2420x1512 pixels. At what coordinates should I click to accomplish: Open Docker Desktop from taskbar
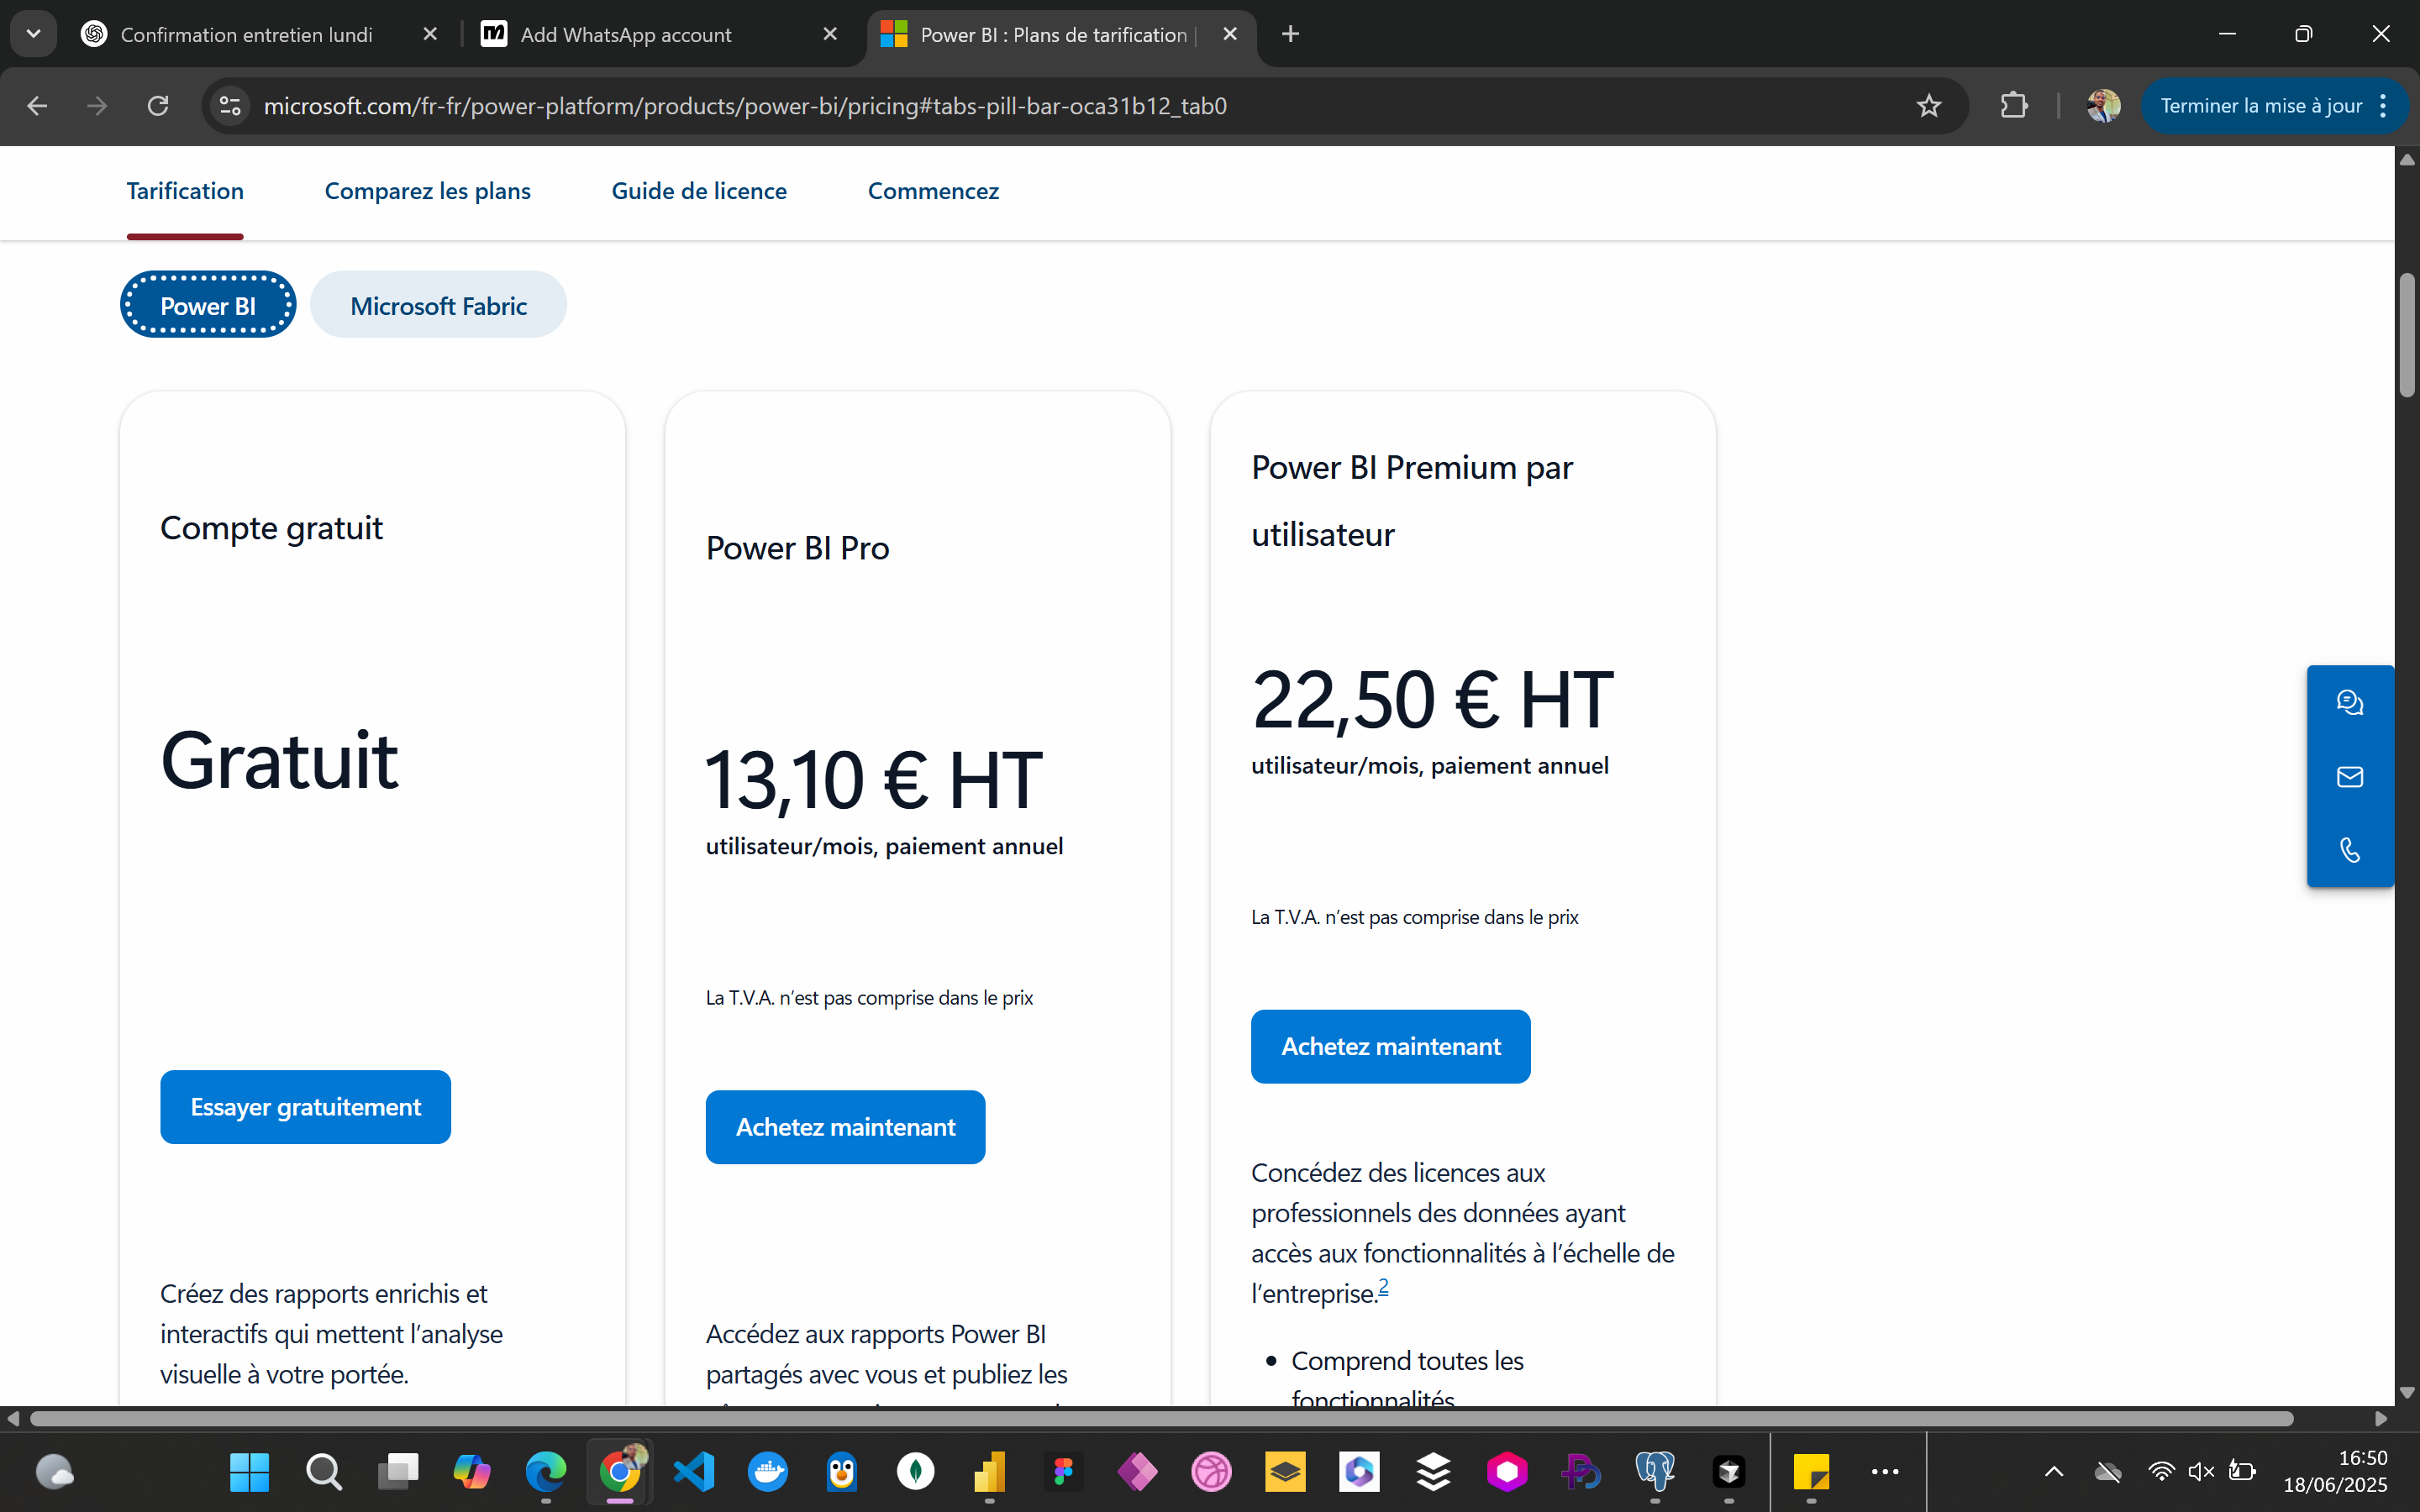(x=768, y=1471)
